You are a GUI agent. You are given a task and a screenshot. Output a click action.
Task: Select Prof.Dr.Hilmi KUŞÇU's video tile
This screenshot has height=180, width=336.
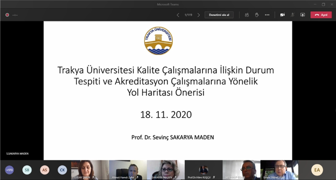click(x=203, y=170)
